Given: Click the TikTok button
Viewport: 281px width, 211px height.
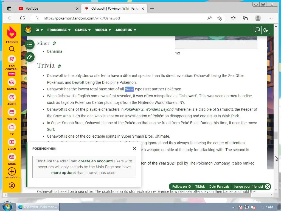Looking at the screenshot, I should point(200,187).
